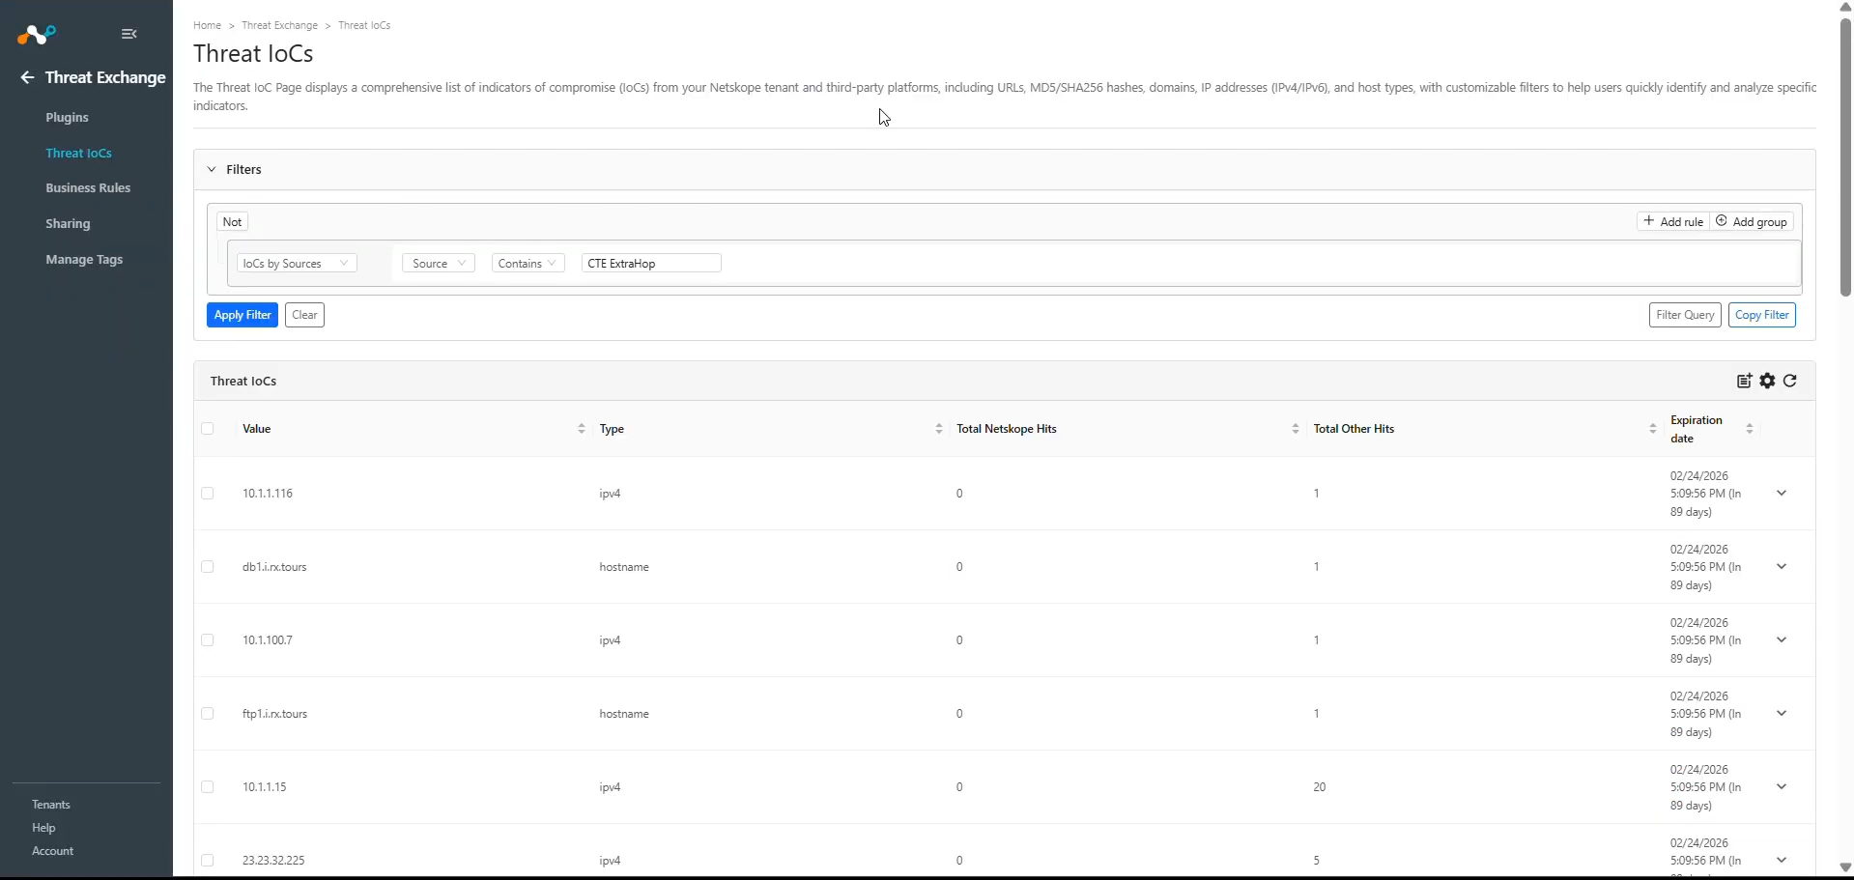The width and height of the screenshot is (1854, 880).
Task: Collapse the Filters panel
Action: click(x=212, y=169)
